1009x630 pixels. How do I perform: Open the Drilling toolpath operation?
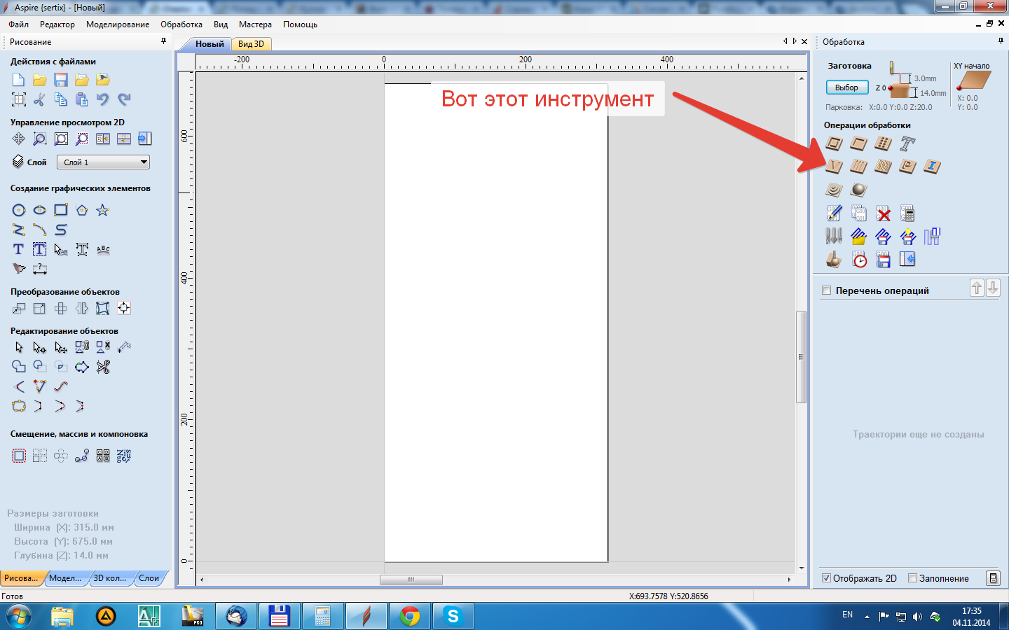tap(883, 144)
